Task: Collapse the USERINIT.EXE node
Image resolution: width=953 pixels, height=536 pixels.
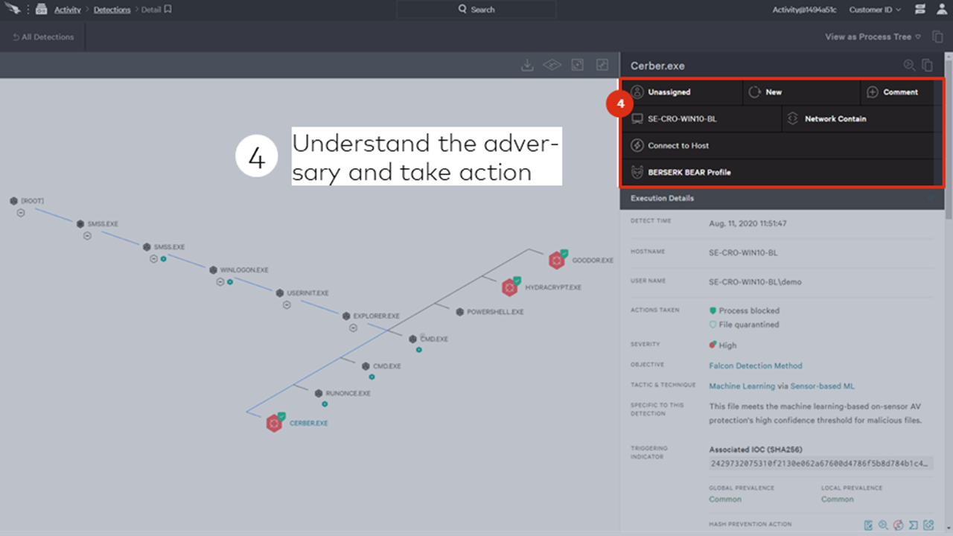Action: pos(287,304)
